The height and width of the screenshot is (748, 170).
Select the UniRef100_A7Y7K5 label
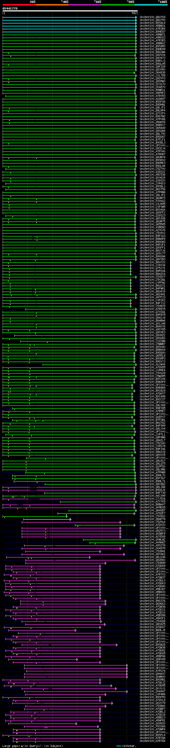pyautogui.click(x=152, y=502)
